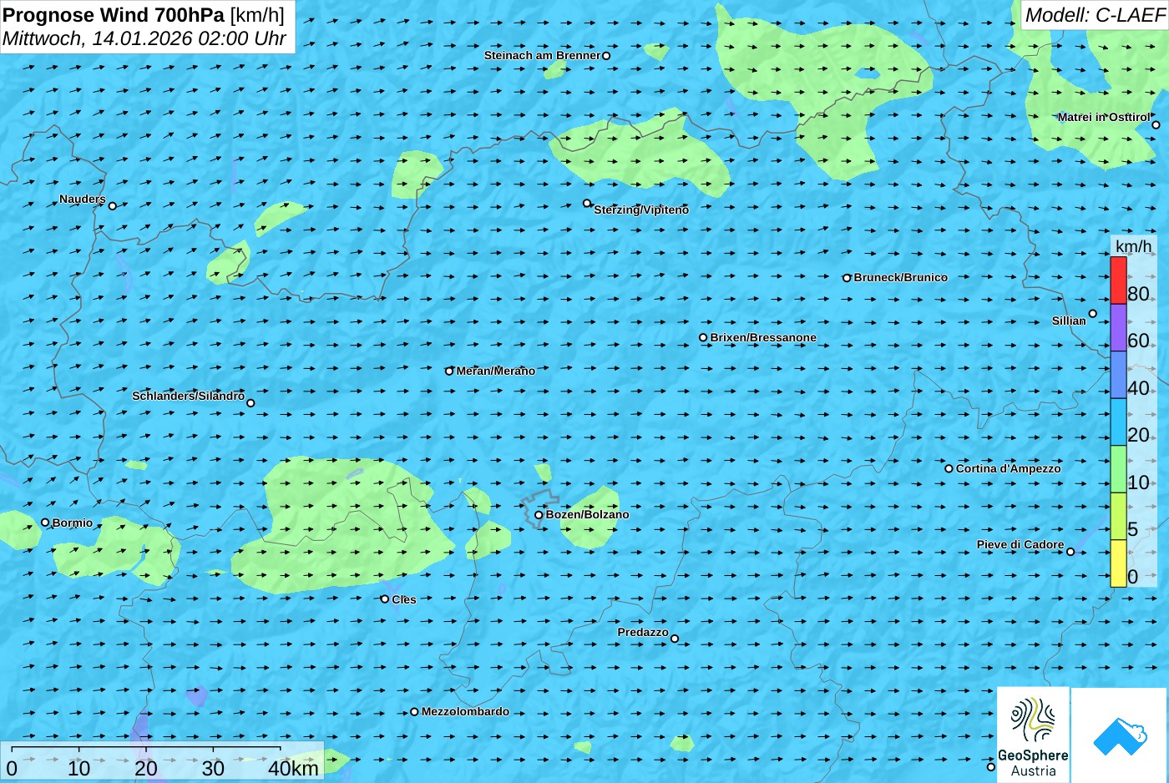Click the Mezzolombardo marker dot
The image size is (1169, 783).
click(x=414, y=712)
